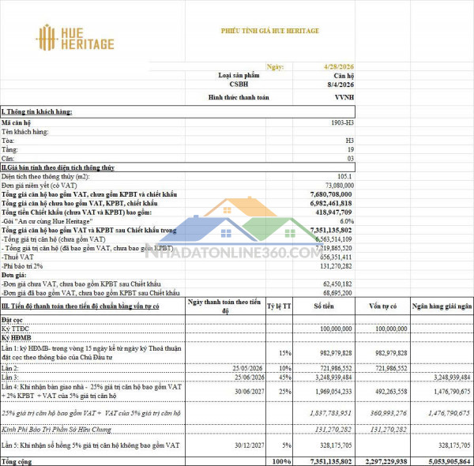
Task: Click the 'CSBH' label cell
Action: pyautogui.click(x=239, y=85)
